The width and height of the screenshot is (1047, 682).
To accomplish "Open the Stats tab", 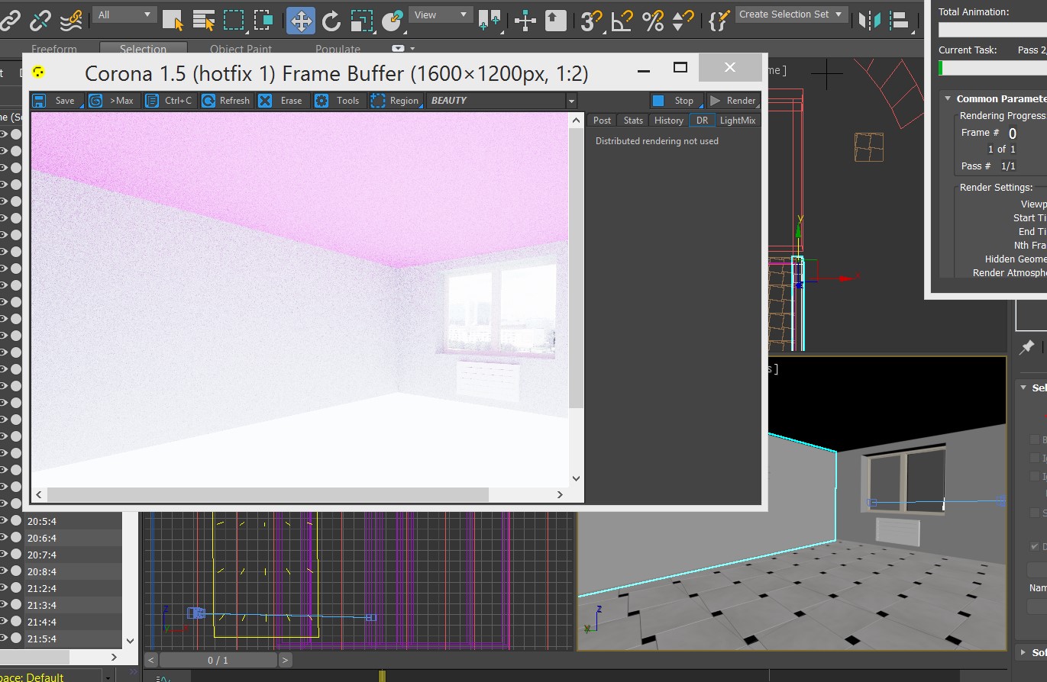I will click(x=633, y=121).
